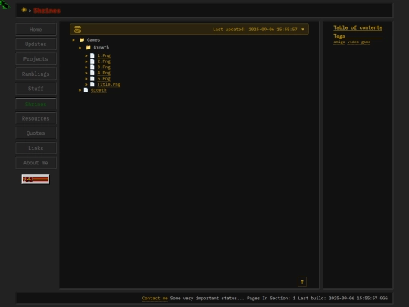Open the Stuff sidebar item
This screenshot has height=307, width=409.
coord(36,89)
